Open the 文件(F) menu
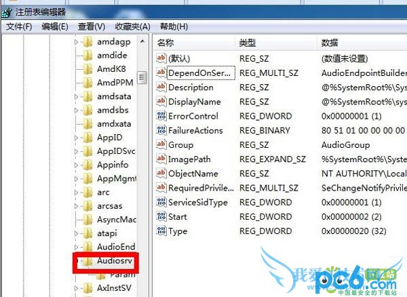Image resolution: width=407 pixels, height=297 pixels. pyautogui.click(x=19, y=26)
